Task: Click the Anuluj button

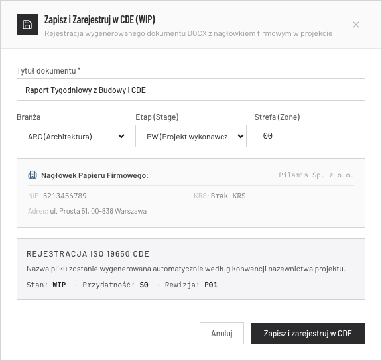Action: [222, 333]
